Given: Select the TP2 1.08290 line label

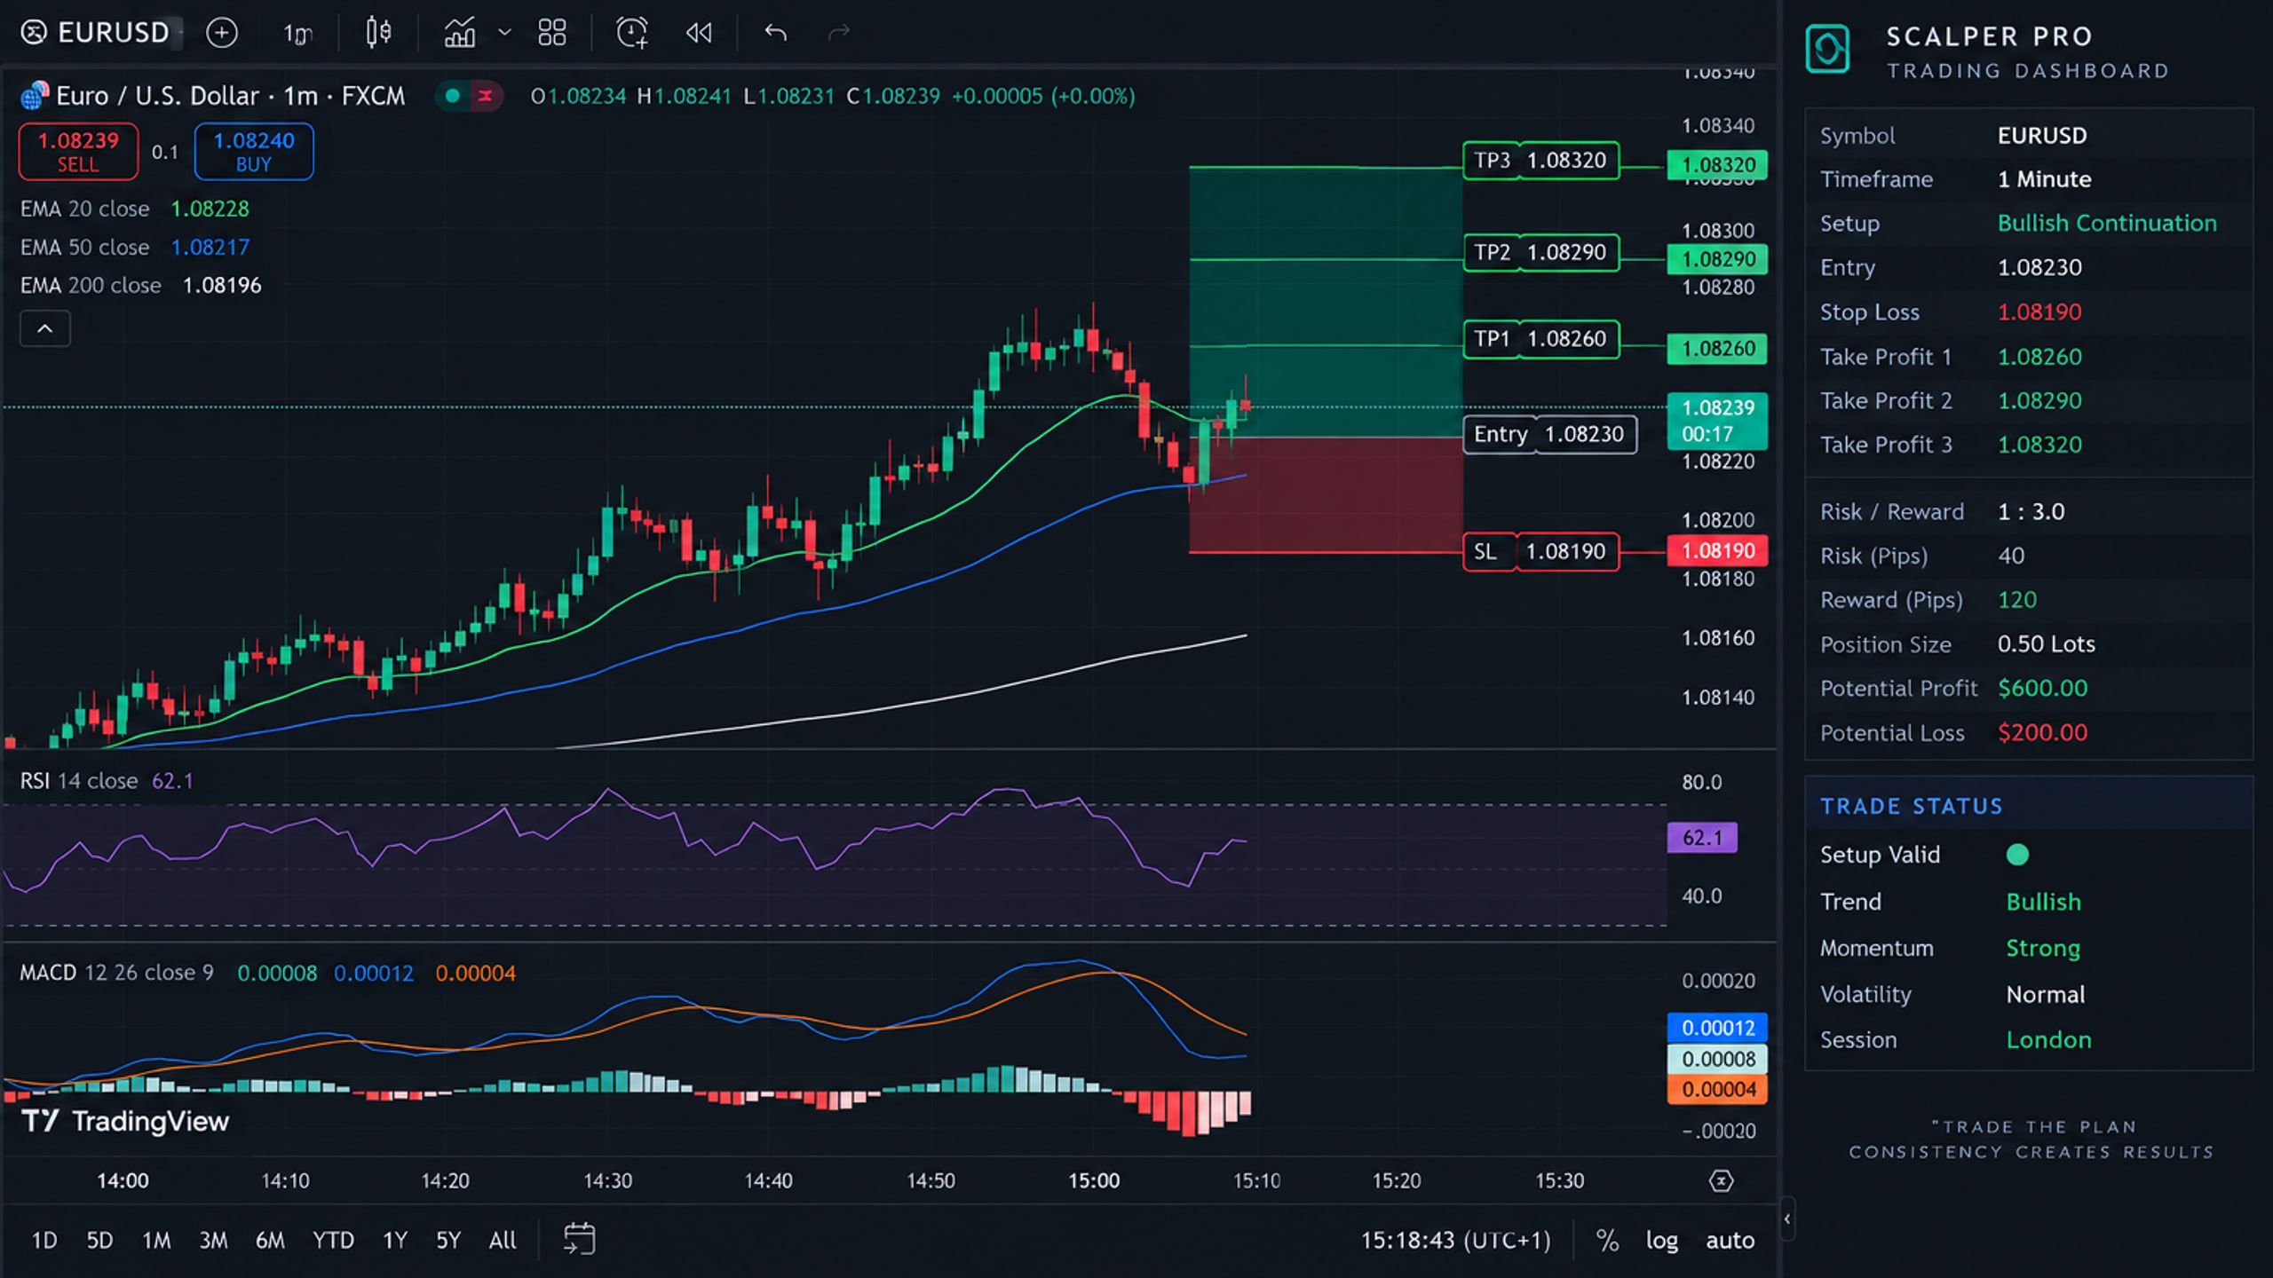Looking at the screenshot, I should pos(1540,252).
